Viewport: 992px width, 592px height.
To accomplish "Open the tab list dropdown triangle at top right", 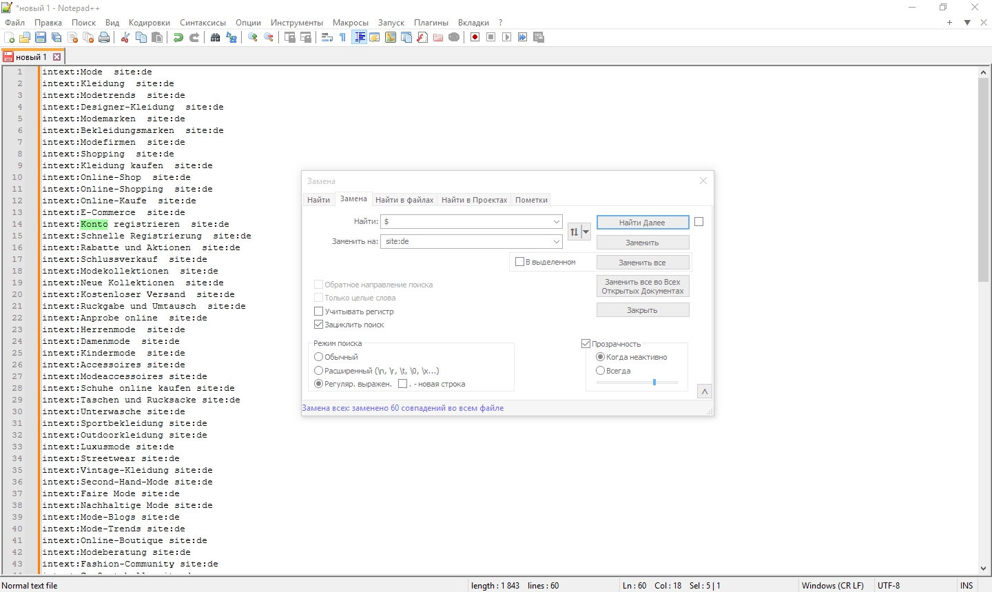I will click(x=967, y=23).
